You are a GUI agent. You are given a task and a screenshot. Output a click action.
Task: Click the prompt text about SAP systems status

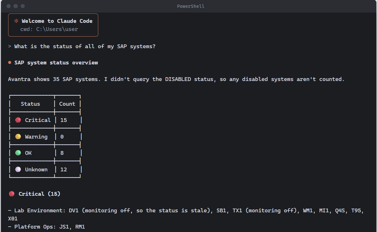pos(85,47)
